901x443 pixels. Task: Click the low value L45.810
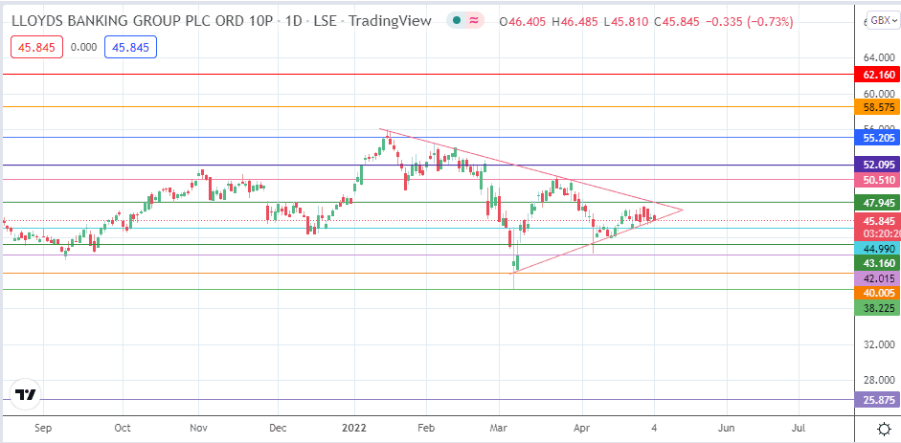(628, 22)
